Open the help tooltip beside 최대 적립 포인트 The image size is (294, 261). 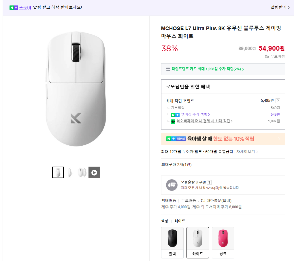[x=277, y=100]
